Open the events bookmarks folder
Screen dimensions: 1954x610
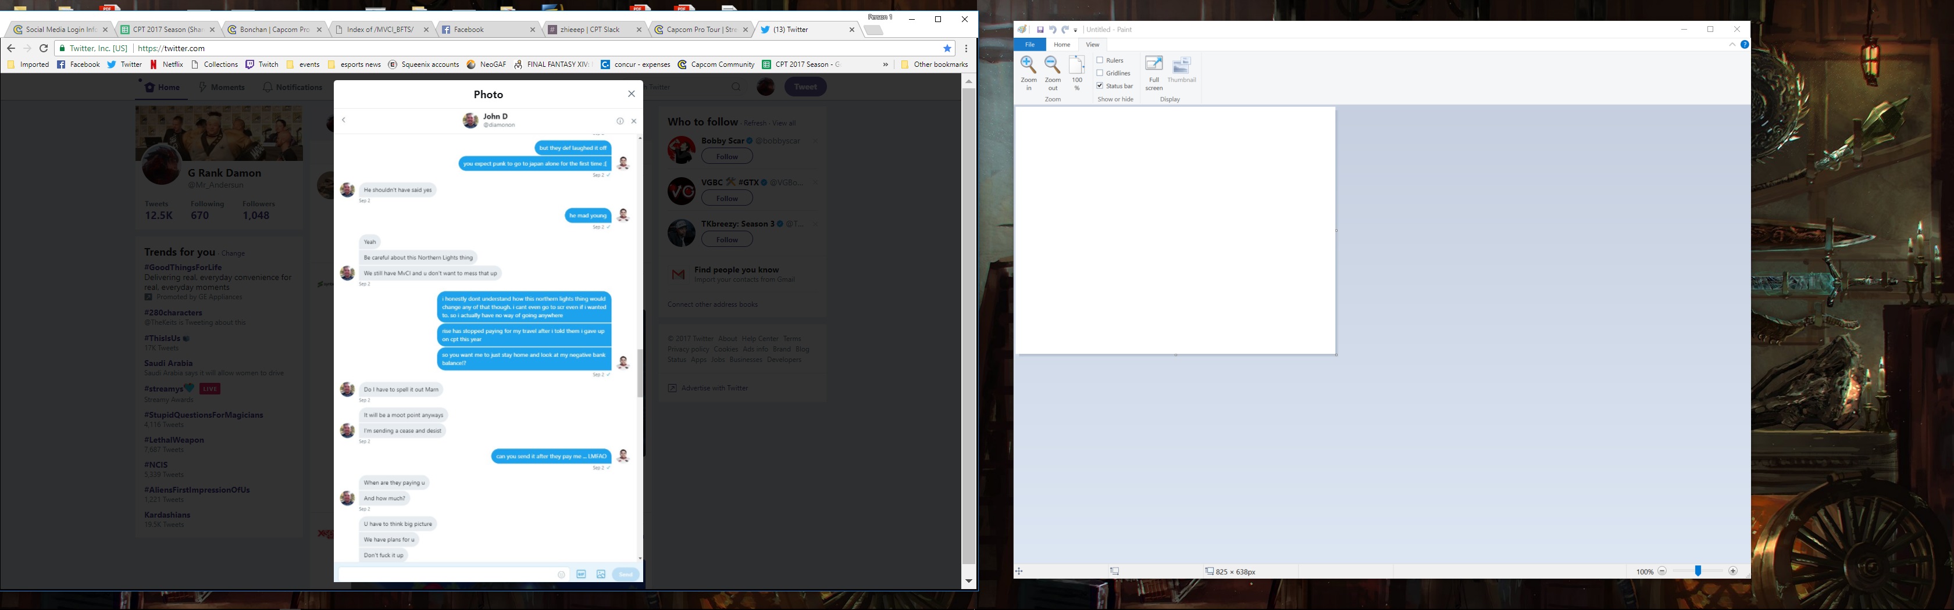coord(302,64)
